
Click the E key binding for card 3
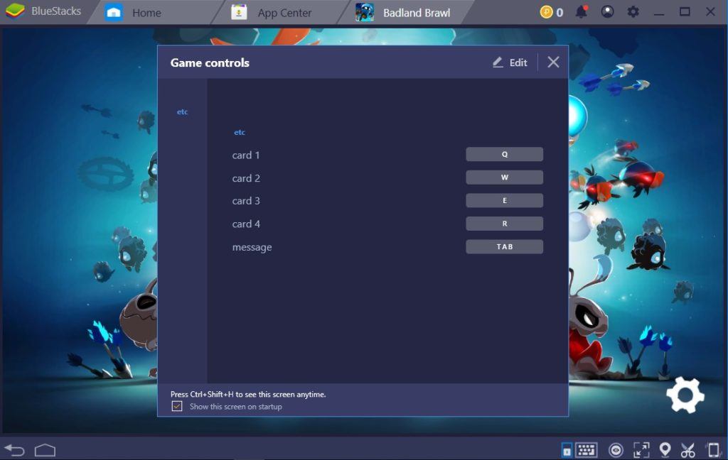point(504,201)
